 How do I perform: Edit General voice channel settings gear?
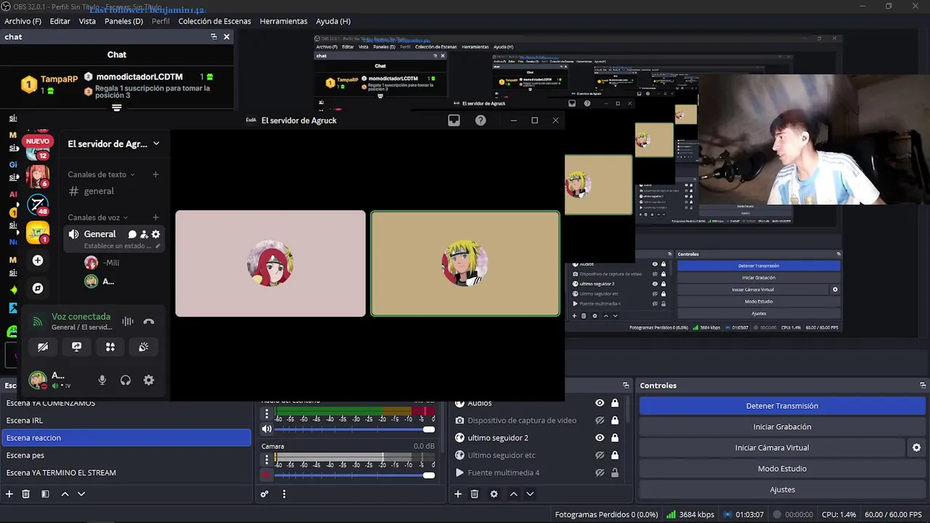point(155,235)
